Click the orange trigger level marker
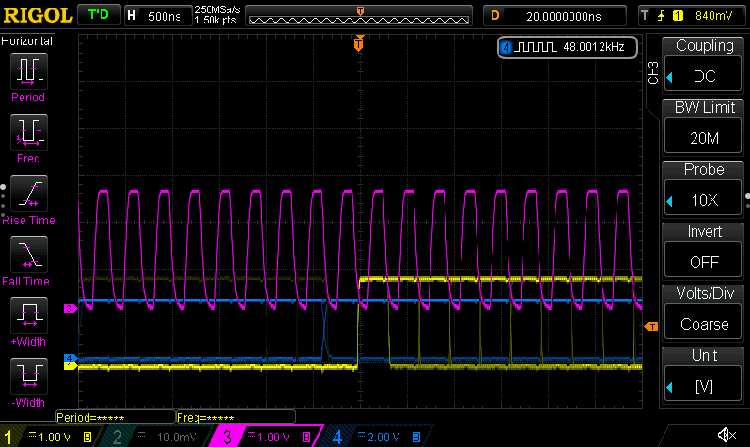The image size is (750, 447). pos(651,326)
